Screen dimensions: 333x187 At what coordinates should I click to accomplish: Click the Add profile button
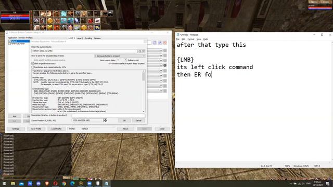(x=15, y=116)
